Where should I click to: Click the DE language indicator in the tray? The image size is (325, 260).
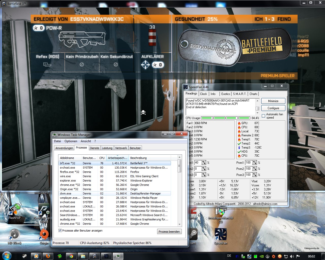(x=229, y=256)
